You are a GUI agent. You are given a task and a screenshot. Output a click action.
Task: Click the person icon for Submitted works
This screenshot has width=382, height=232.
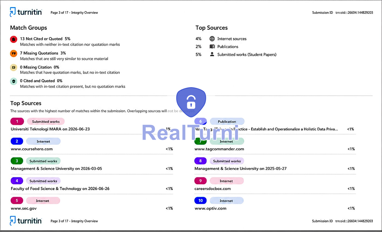point(212,54)
